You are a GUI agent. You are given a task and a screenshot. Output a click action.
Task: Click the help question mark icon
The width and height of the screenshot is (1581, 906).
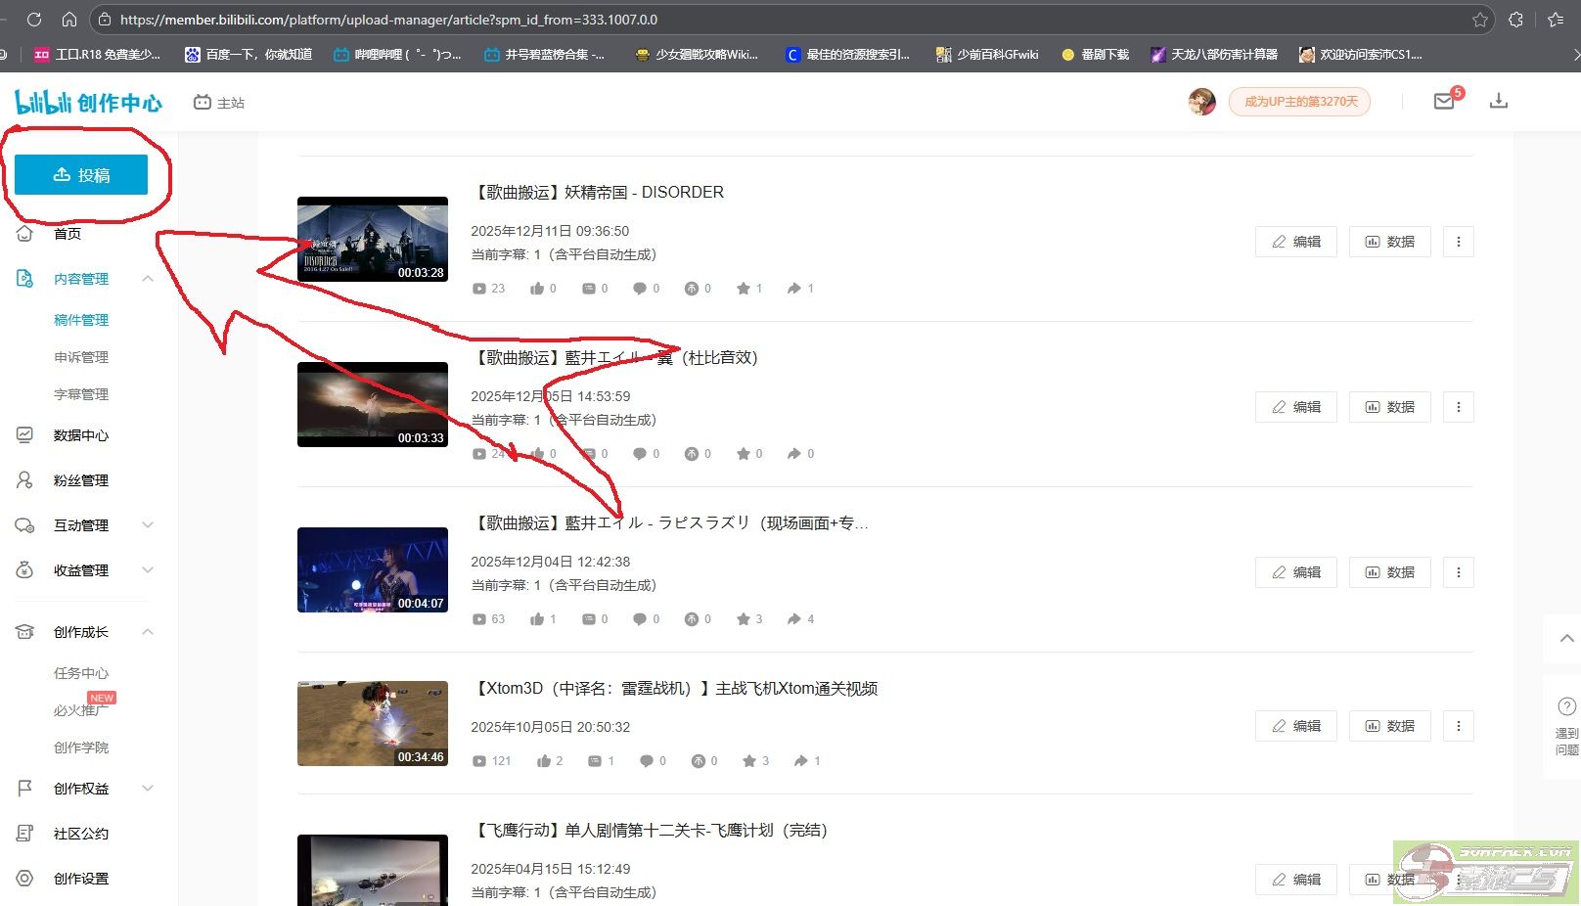tap(1566, 706)
